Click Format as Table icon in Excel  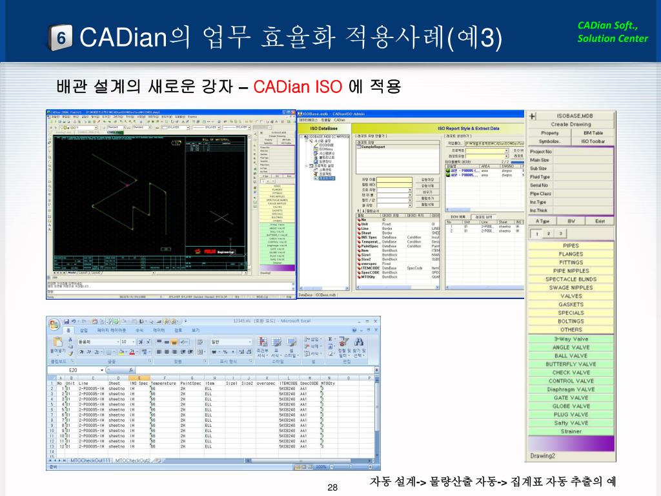point(276,342)
